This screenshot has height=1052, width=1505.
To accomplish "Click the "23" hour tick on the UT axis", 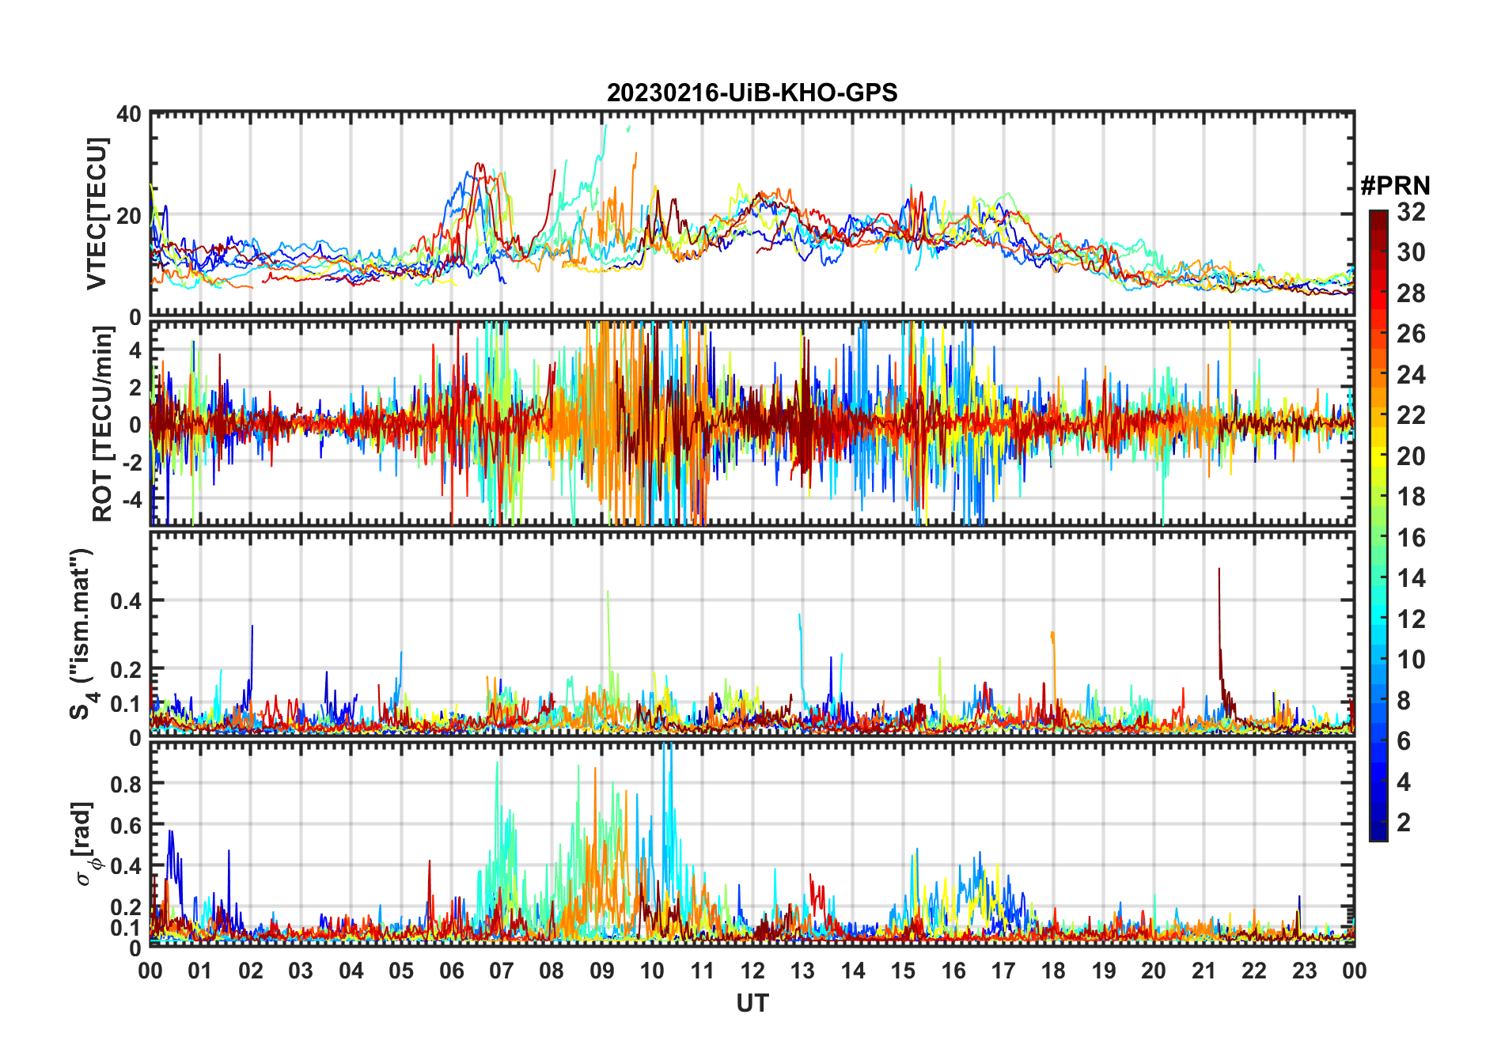I will pyautogui.click(x=1304, y=971).
